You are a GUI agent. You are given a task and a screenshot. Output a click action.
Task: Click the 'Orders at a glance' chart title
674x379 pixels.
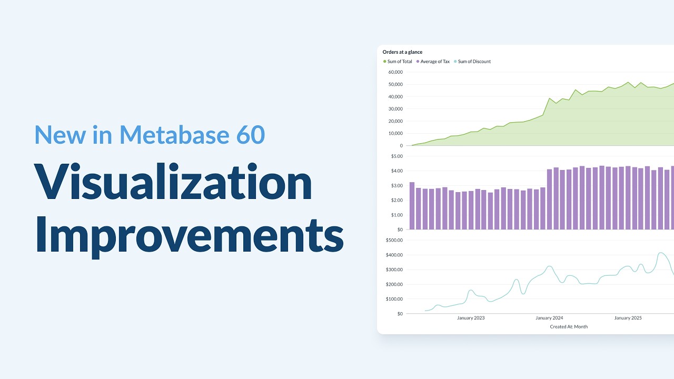point(402,52)
